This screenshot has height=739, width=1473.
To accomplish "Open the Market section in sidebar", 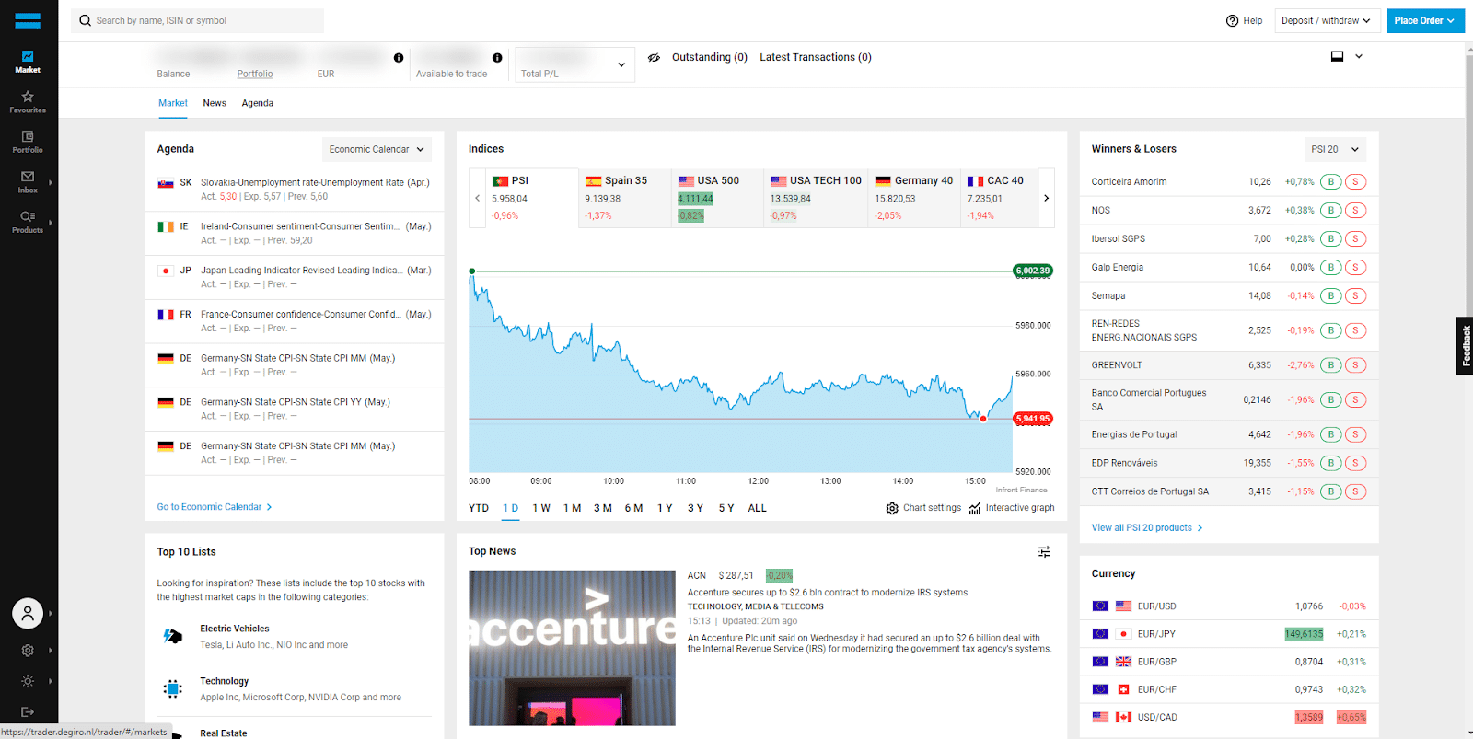I will pyautogui.click(x=28, y=62).
